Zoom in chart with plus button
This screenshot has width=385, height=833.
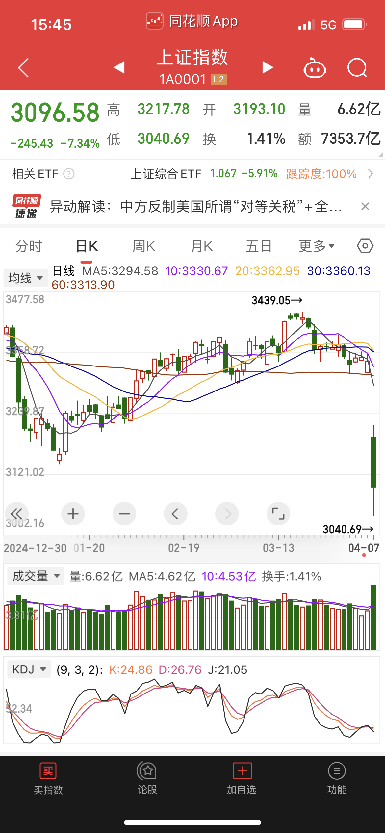coord(73,514)
